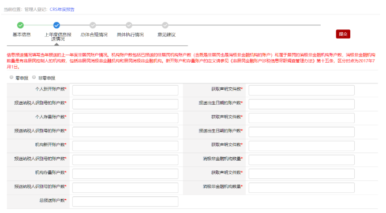Go to the 意见建议 step label
The height and width of the screenshot is (213, 386).
point(166,35)
